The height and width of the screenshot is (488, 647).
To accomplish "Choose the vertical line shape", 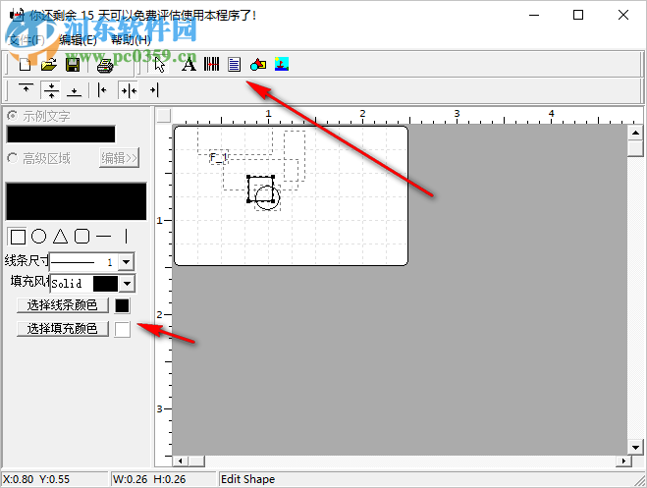I will (x=126, y=237).
